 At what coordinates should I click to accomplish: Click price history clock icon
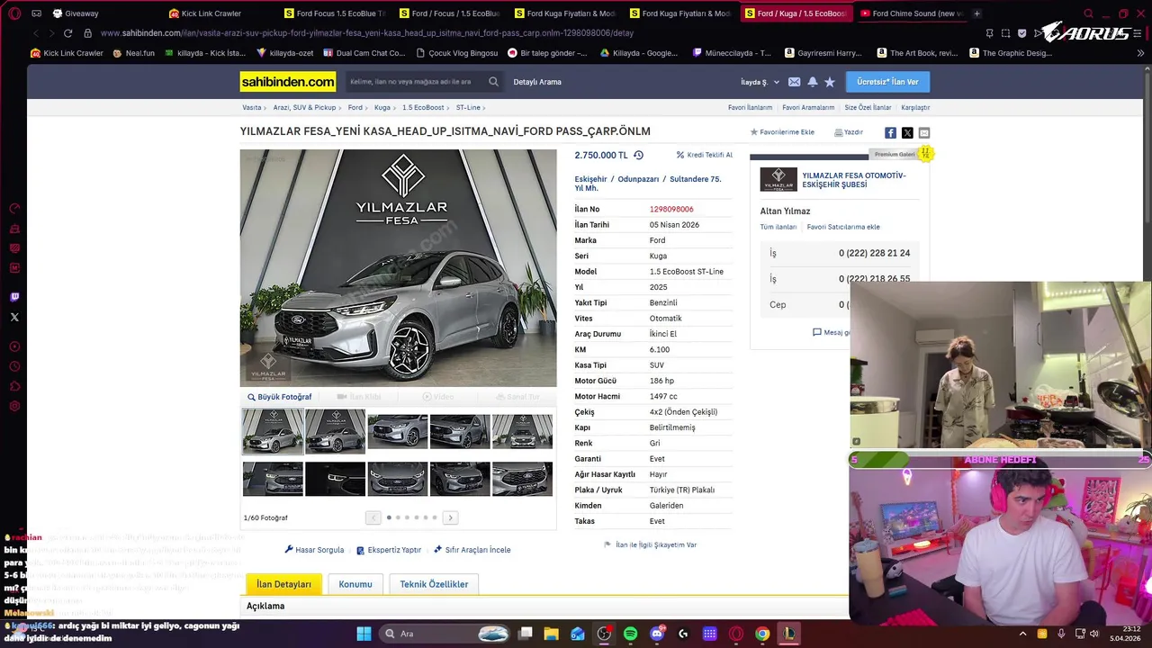tap(638, 155)
